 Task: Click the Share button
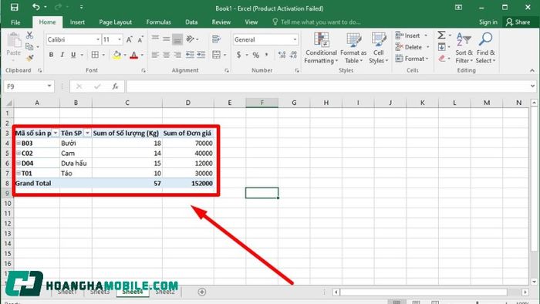(x=518, y=22)
